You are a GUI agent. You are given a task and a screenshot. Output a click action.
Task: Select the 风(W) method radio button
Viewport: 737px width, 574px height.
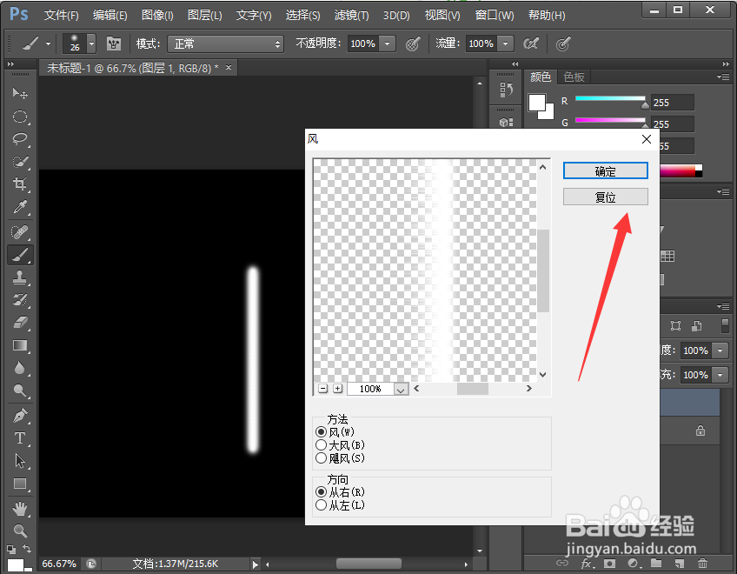tap(321, 432)
